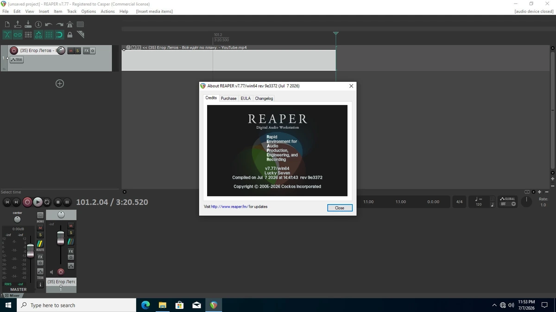Click the New Project toolbar icon

coord(7,24)
